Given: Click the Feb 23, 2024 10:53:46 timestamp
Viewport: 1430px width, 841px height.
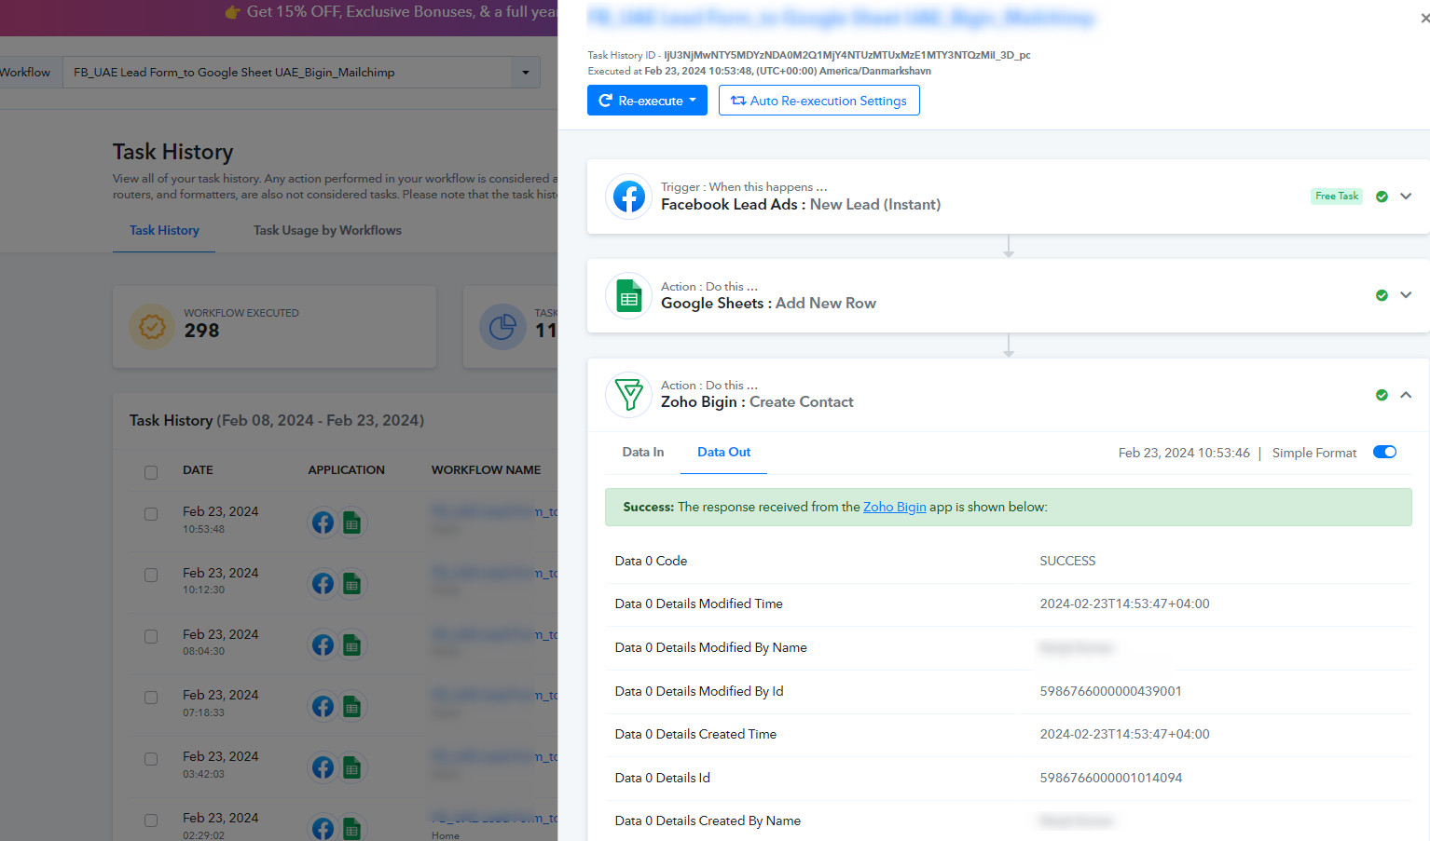Looking at the screenshot, I should [1184, 453].
